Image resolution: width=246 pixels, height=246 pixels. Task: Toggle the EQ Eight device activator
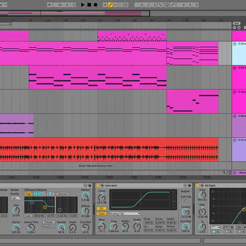198,186
